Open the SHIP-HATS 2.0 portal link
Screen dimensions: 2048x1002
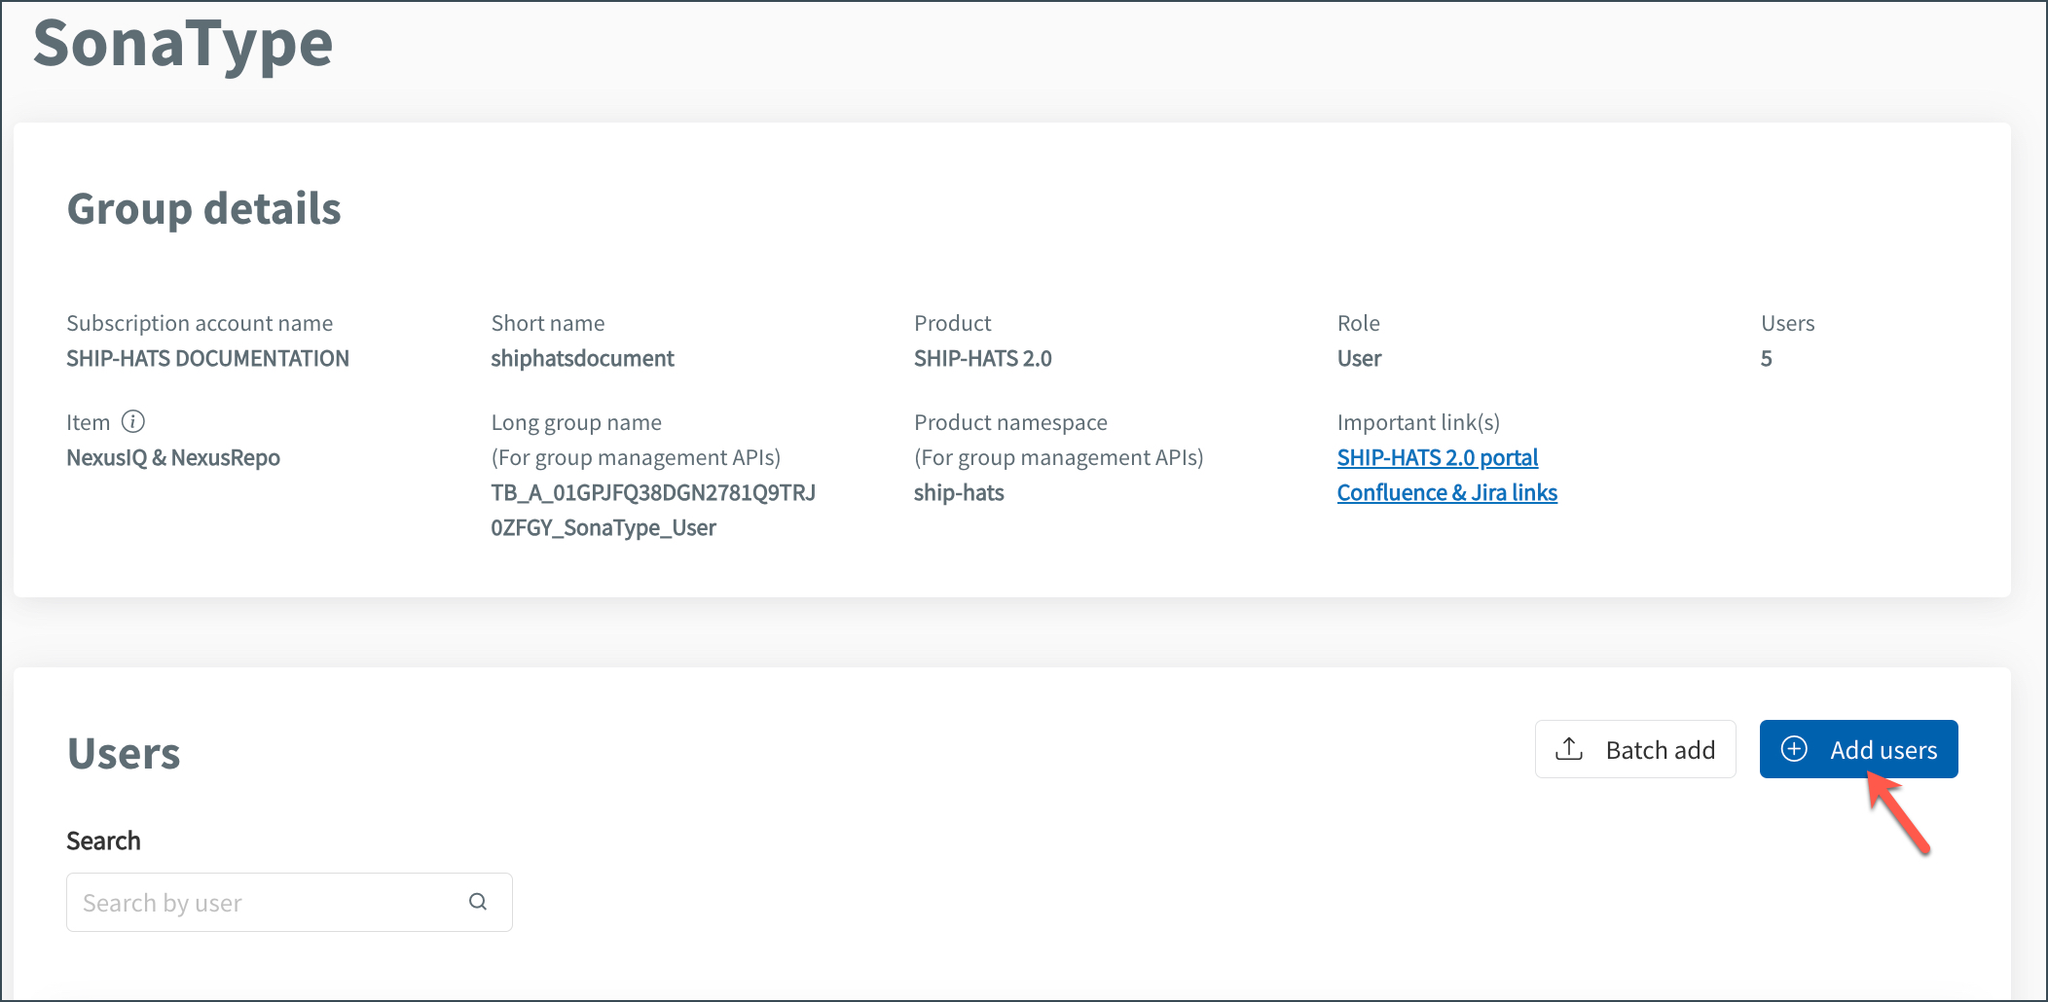1437,457
